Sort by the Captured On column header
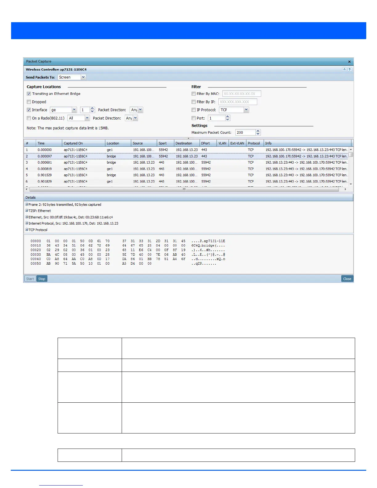Viewport: 377px width, 488px height. pyautogui.click(x=83, y=143)
